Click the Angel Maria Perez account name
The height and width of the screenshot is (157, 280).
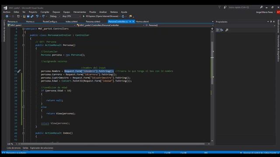coord(264,12)
